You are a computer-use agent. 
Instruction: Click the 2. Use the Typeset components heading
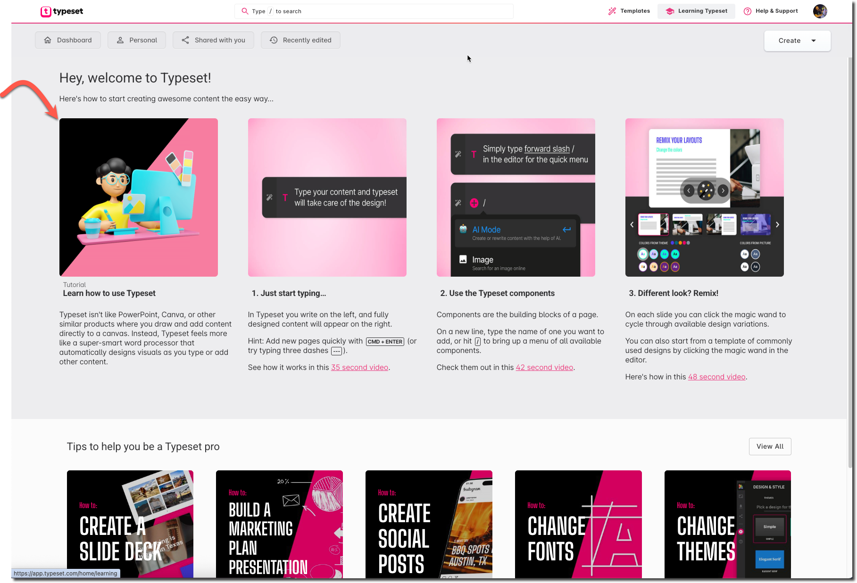point(498,293)
